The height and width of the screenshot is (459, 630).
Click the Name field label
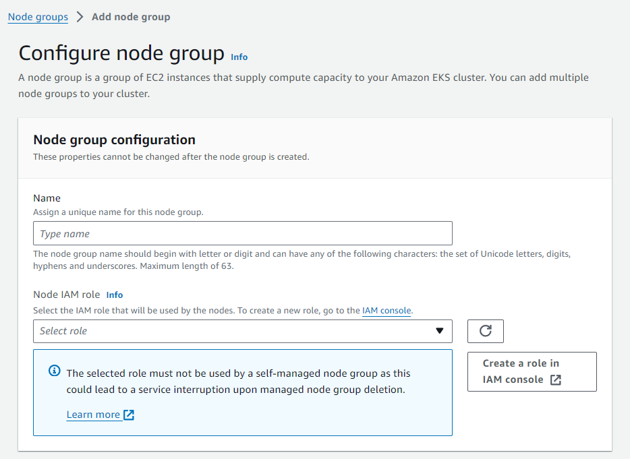47,198
